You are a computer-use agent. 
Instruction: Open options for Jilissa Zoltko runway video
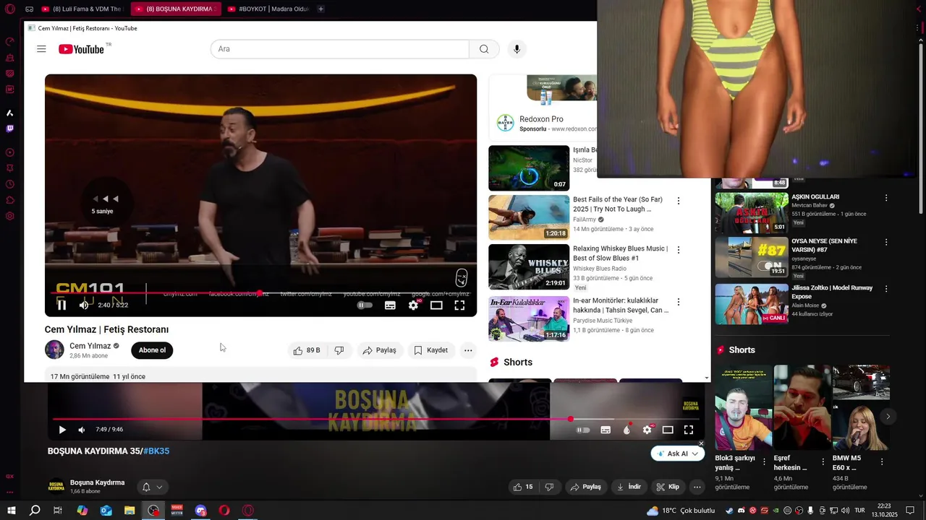(x=886, y=289)
